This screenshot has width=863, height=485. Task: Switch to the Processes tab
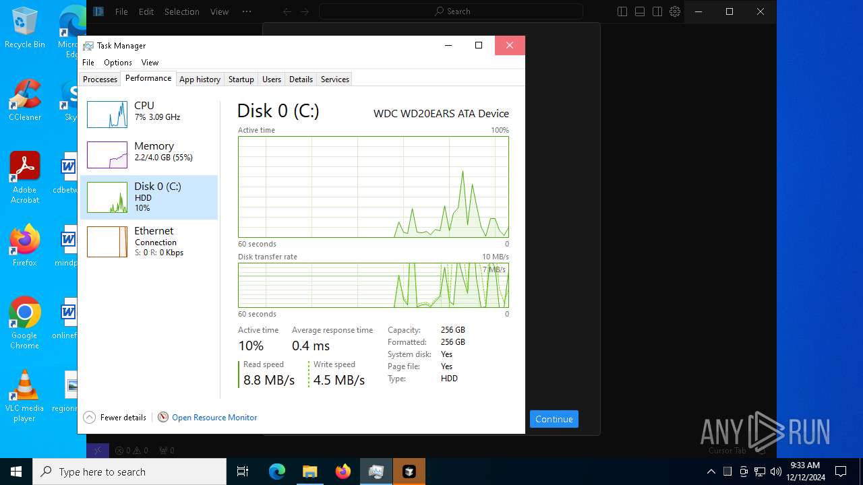coord(100,79)
